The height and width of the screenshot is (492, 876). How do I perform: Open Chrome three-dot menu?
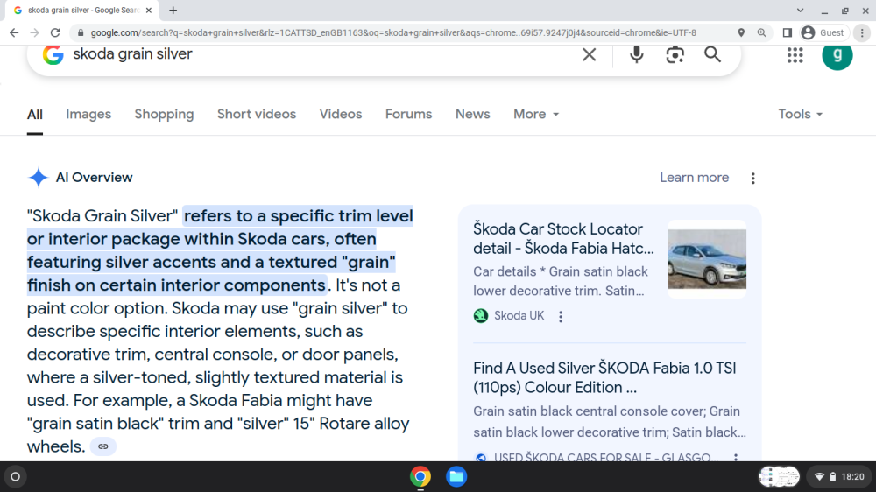tap(862, 33)
